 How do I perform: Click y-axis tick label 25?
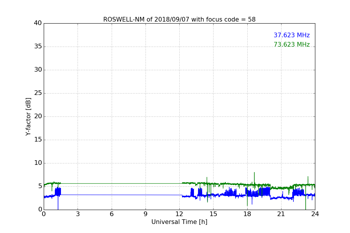(x=38, y=93)
